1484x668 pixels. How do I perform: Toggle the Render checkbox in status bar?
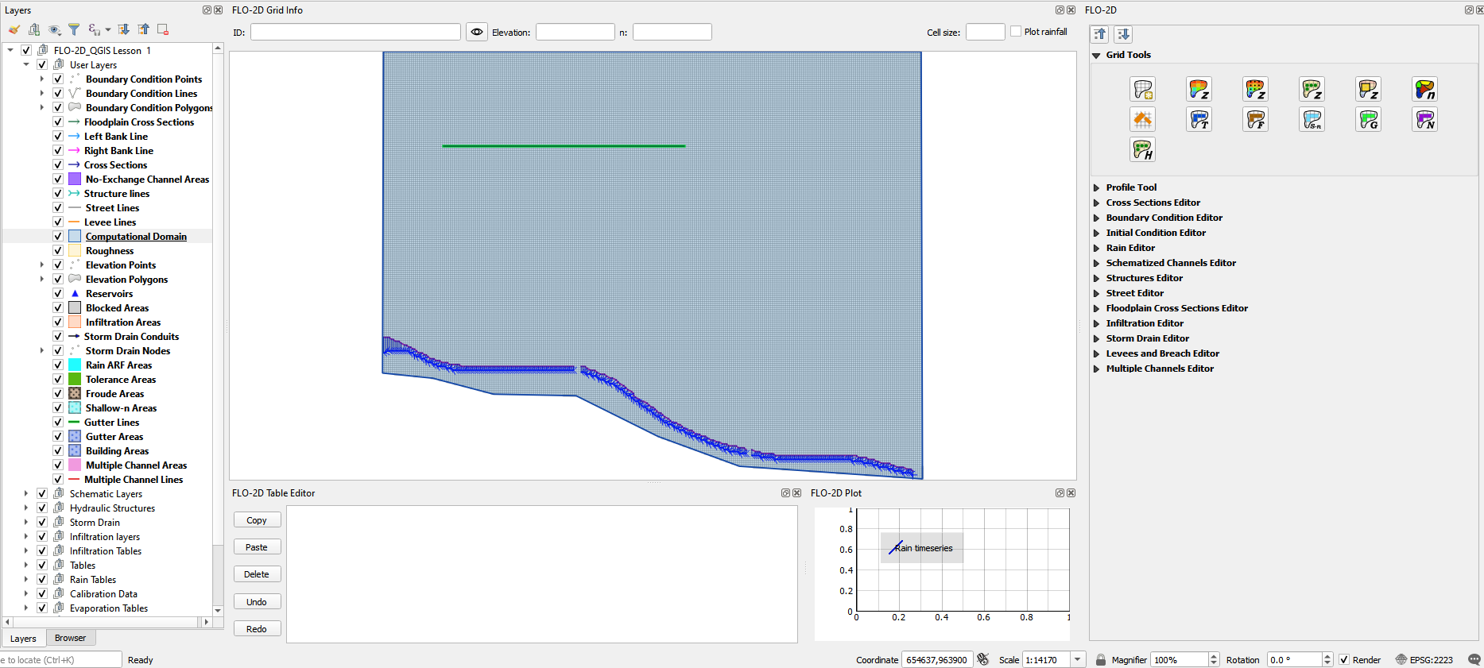(x=1344, y=660)
